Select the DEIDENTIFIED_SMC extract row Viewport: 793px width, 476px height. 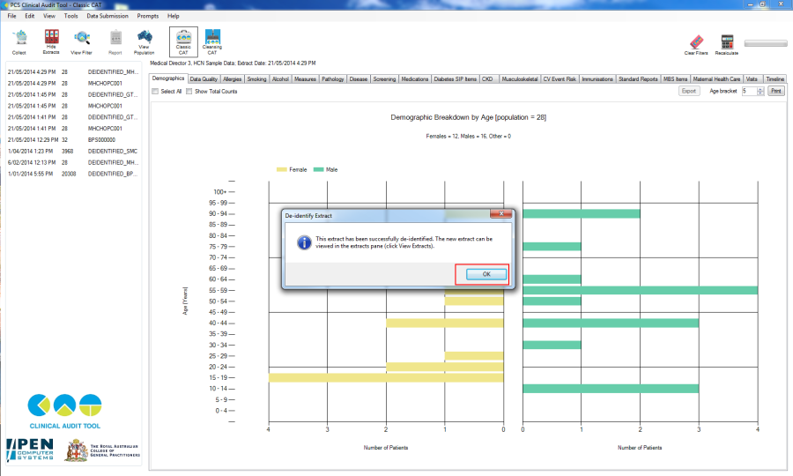[73, 152]
